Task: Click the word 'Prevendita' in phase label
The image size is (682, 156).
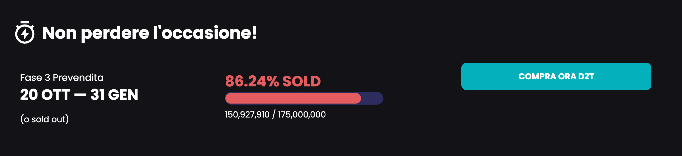Action: tap(78, 78)
